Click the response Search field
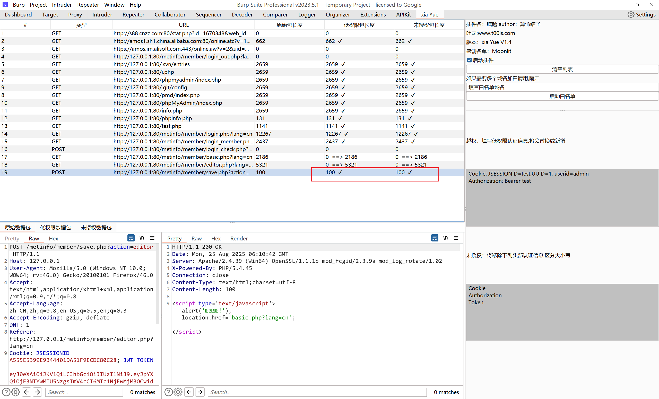Viewport: 659px width, 399px height. click(x=317, y=392)
